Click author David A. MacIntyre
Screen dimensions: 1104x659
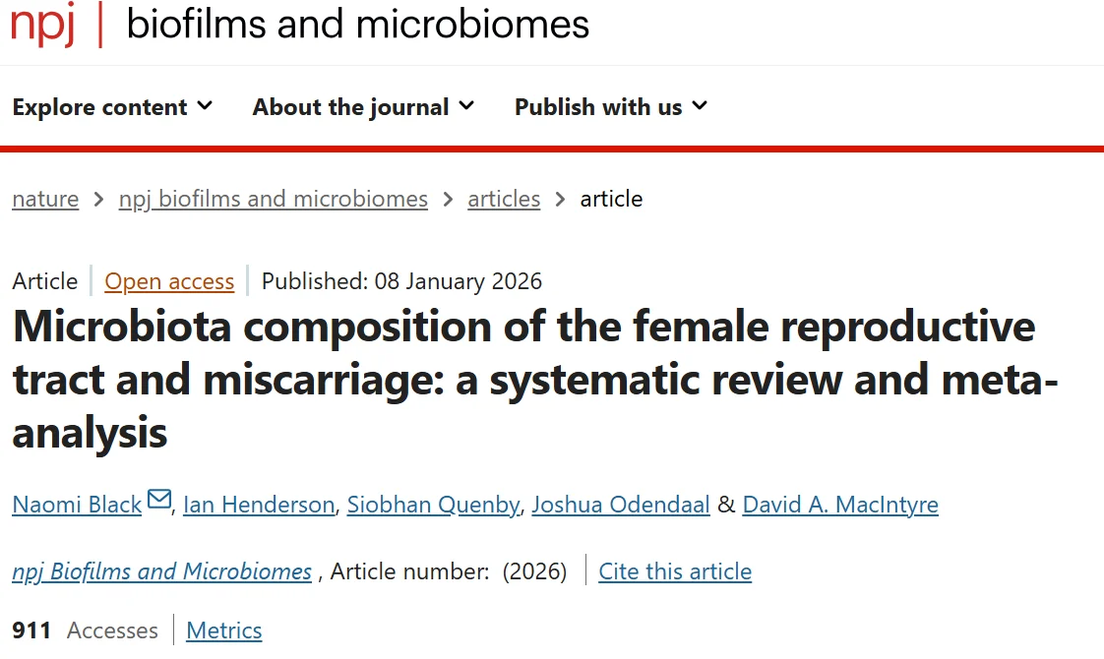(x=839, y=505)
